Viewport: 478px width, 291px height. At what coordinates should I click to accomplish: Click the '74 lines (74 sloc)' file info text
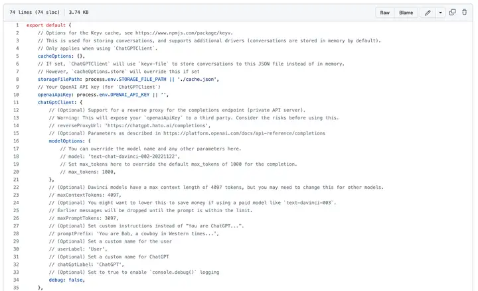tap(31, 12)
